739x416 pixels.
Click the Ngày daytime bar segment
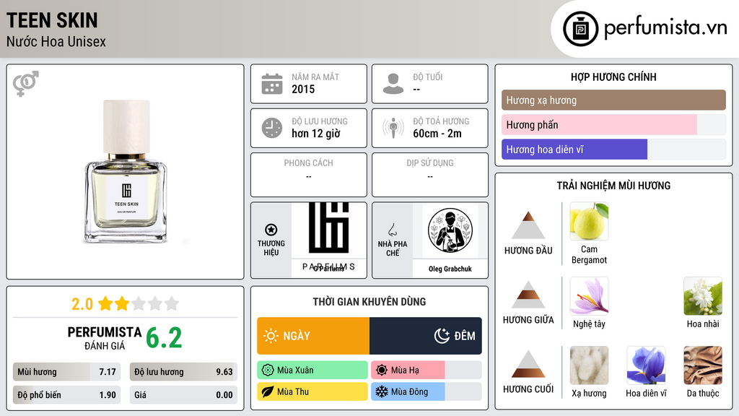click(313, 336)
